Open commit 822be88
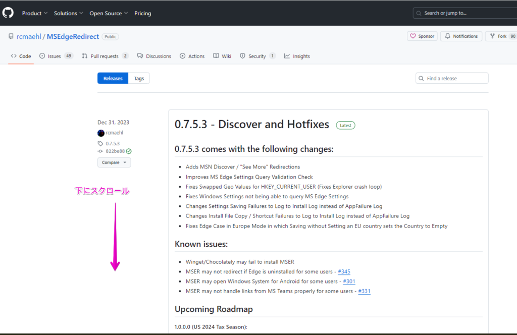This screenshot has width=517, height=335. click(115, 151)
